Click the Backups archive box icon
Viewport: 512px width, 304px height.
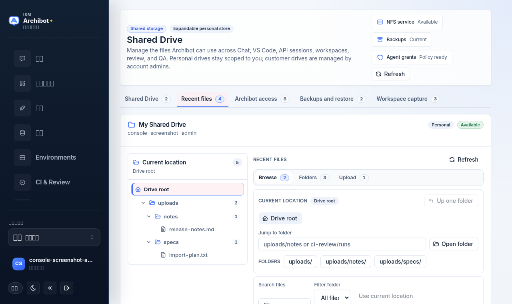pyautogui.click(x=380, y=40)
